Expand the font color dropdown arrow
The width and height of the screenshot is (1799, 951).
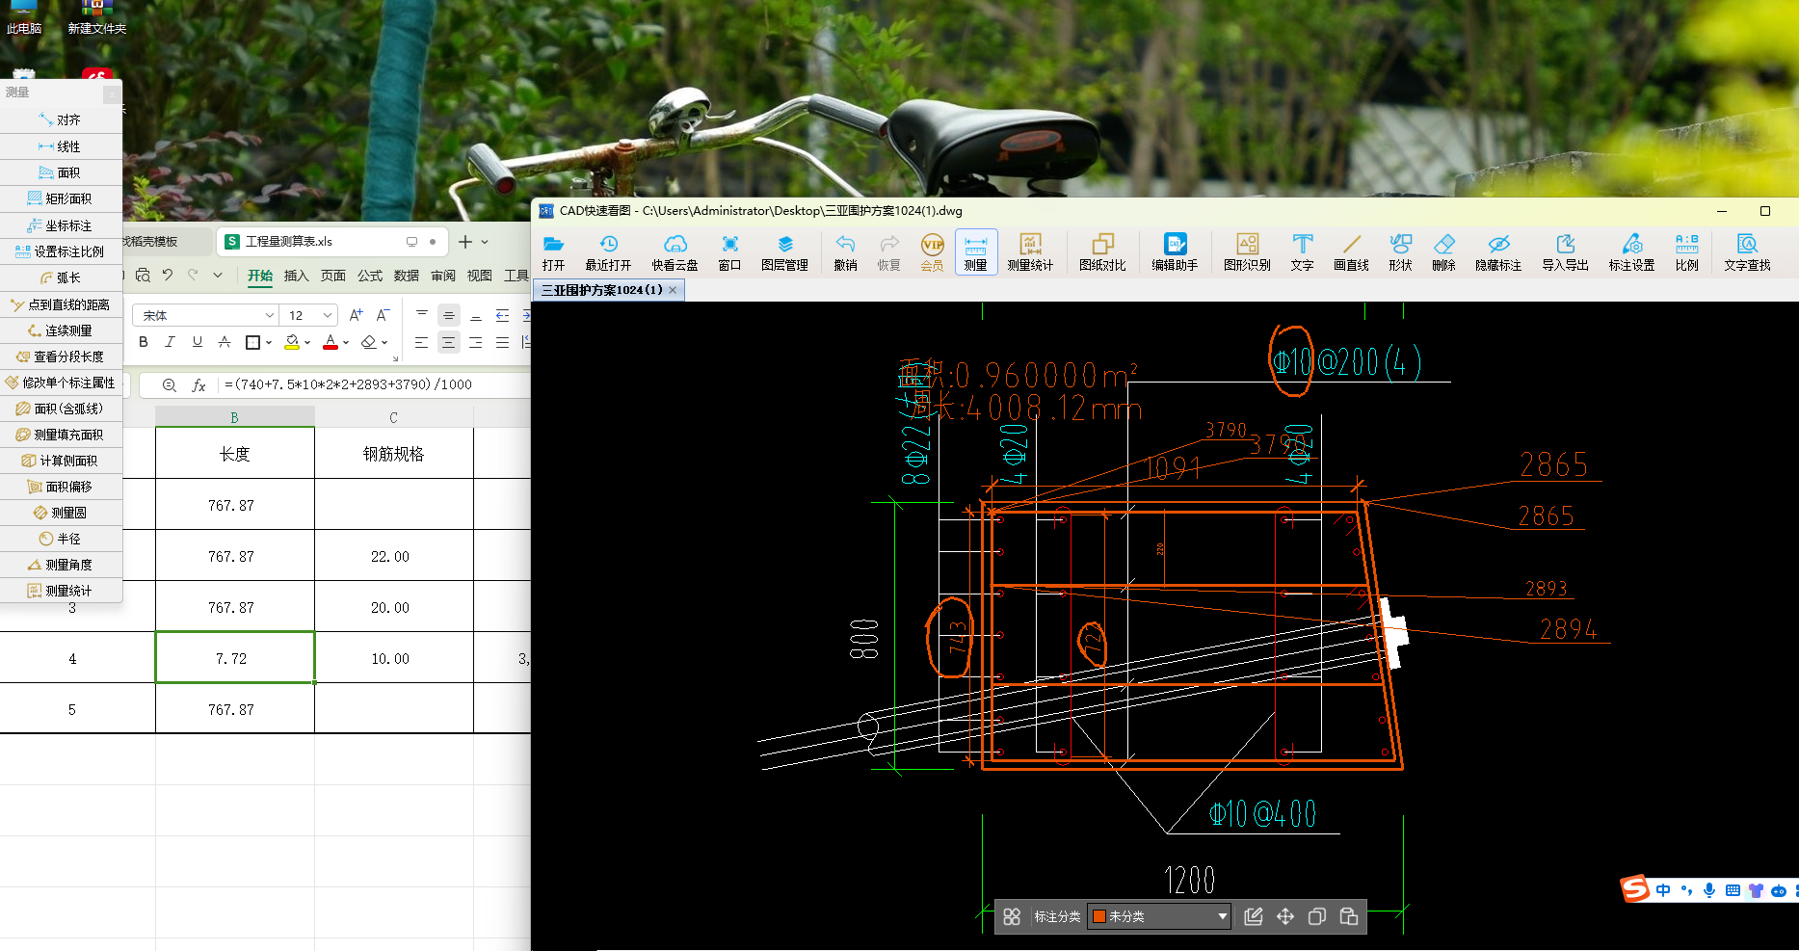point(346,342)
